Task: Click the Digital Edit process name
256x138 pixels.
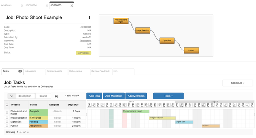Action: click(x=16, y=122)
